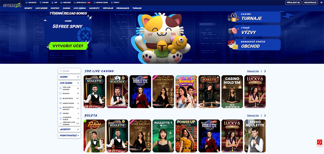This screenshot has height=154, width=324.
Task: Select Ruleta category in the sidebar list
Action: coord(69,93)
